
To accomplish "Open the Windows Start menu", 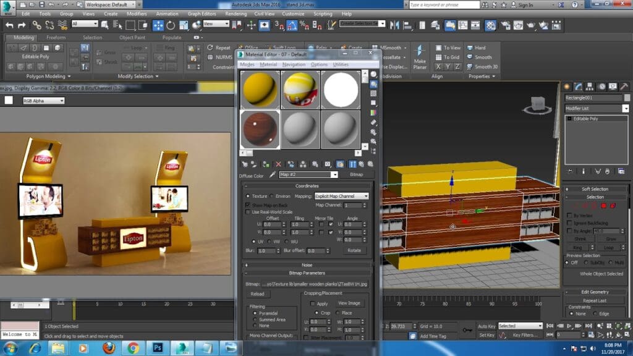I will [x=10, y=348].
